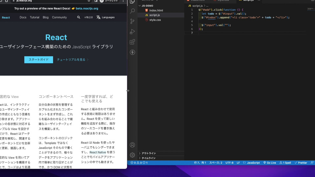
Task: Click JS icon in script.js breadcrumb
Action: coord(189,6)
